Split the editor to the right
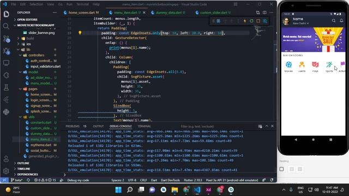 pos(264,13)
